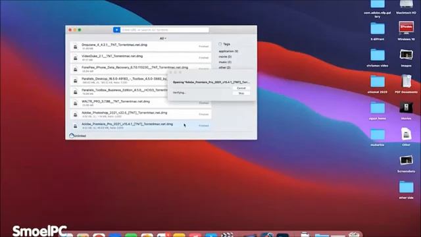The image size is (421, 237).
Task: Select the VideoDuke_2.1 download name
Action: click(112, 56)
